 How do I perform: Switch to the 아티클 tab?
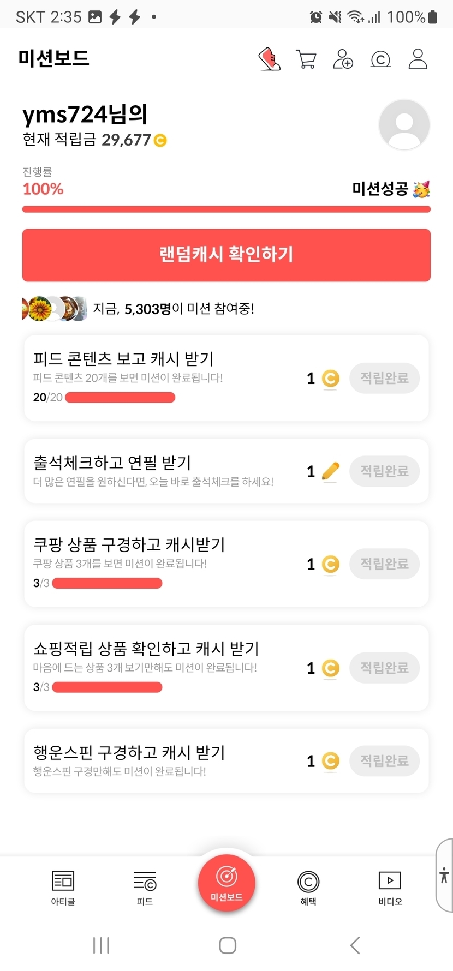pyautogui.click(x=63, y=887)
